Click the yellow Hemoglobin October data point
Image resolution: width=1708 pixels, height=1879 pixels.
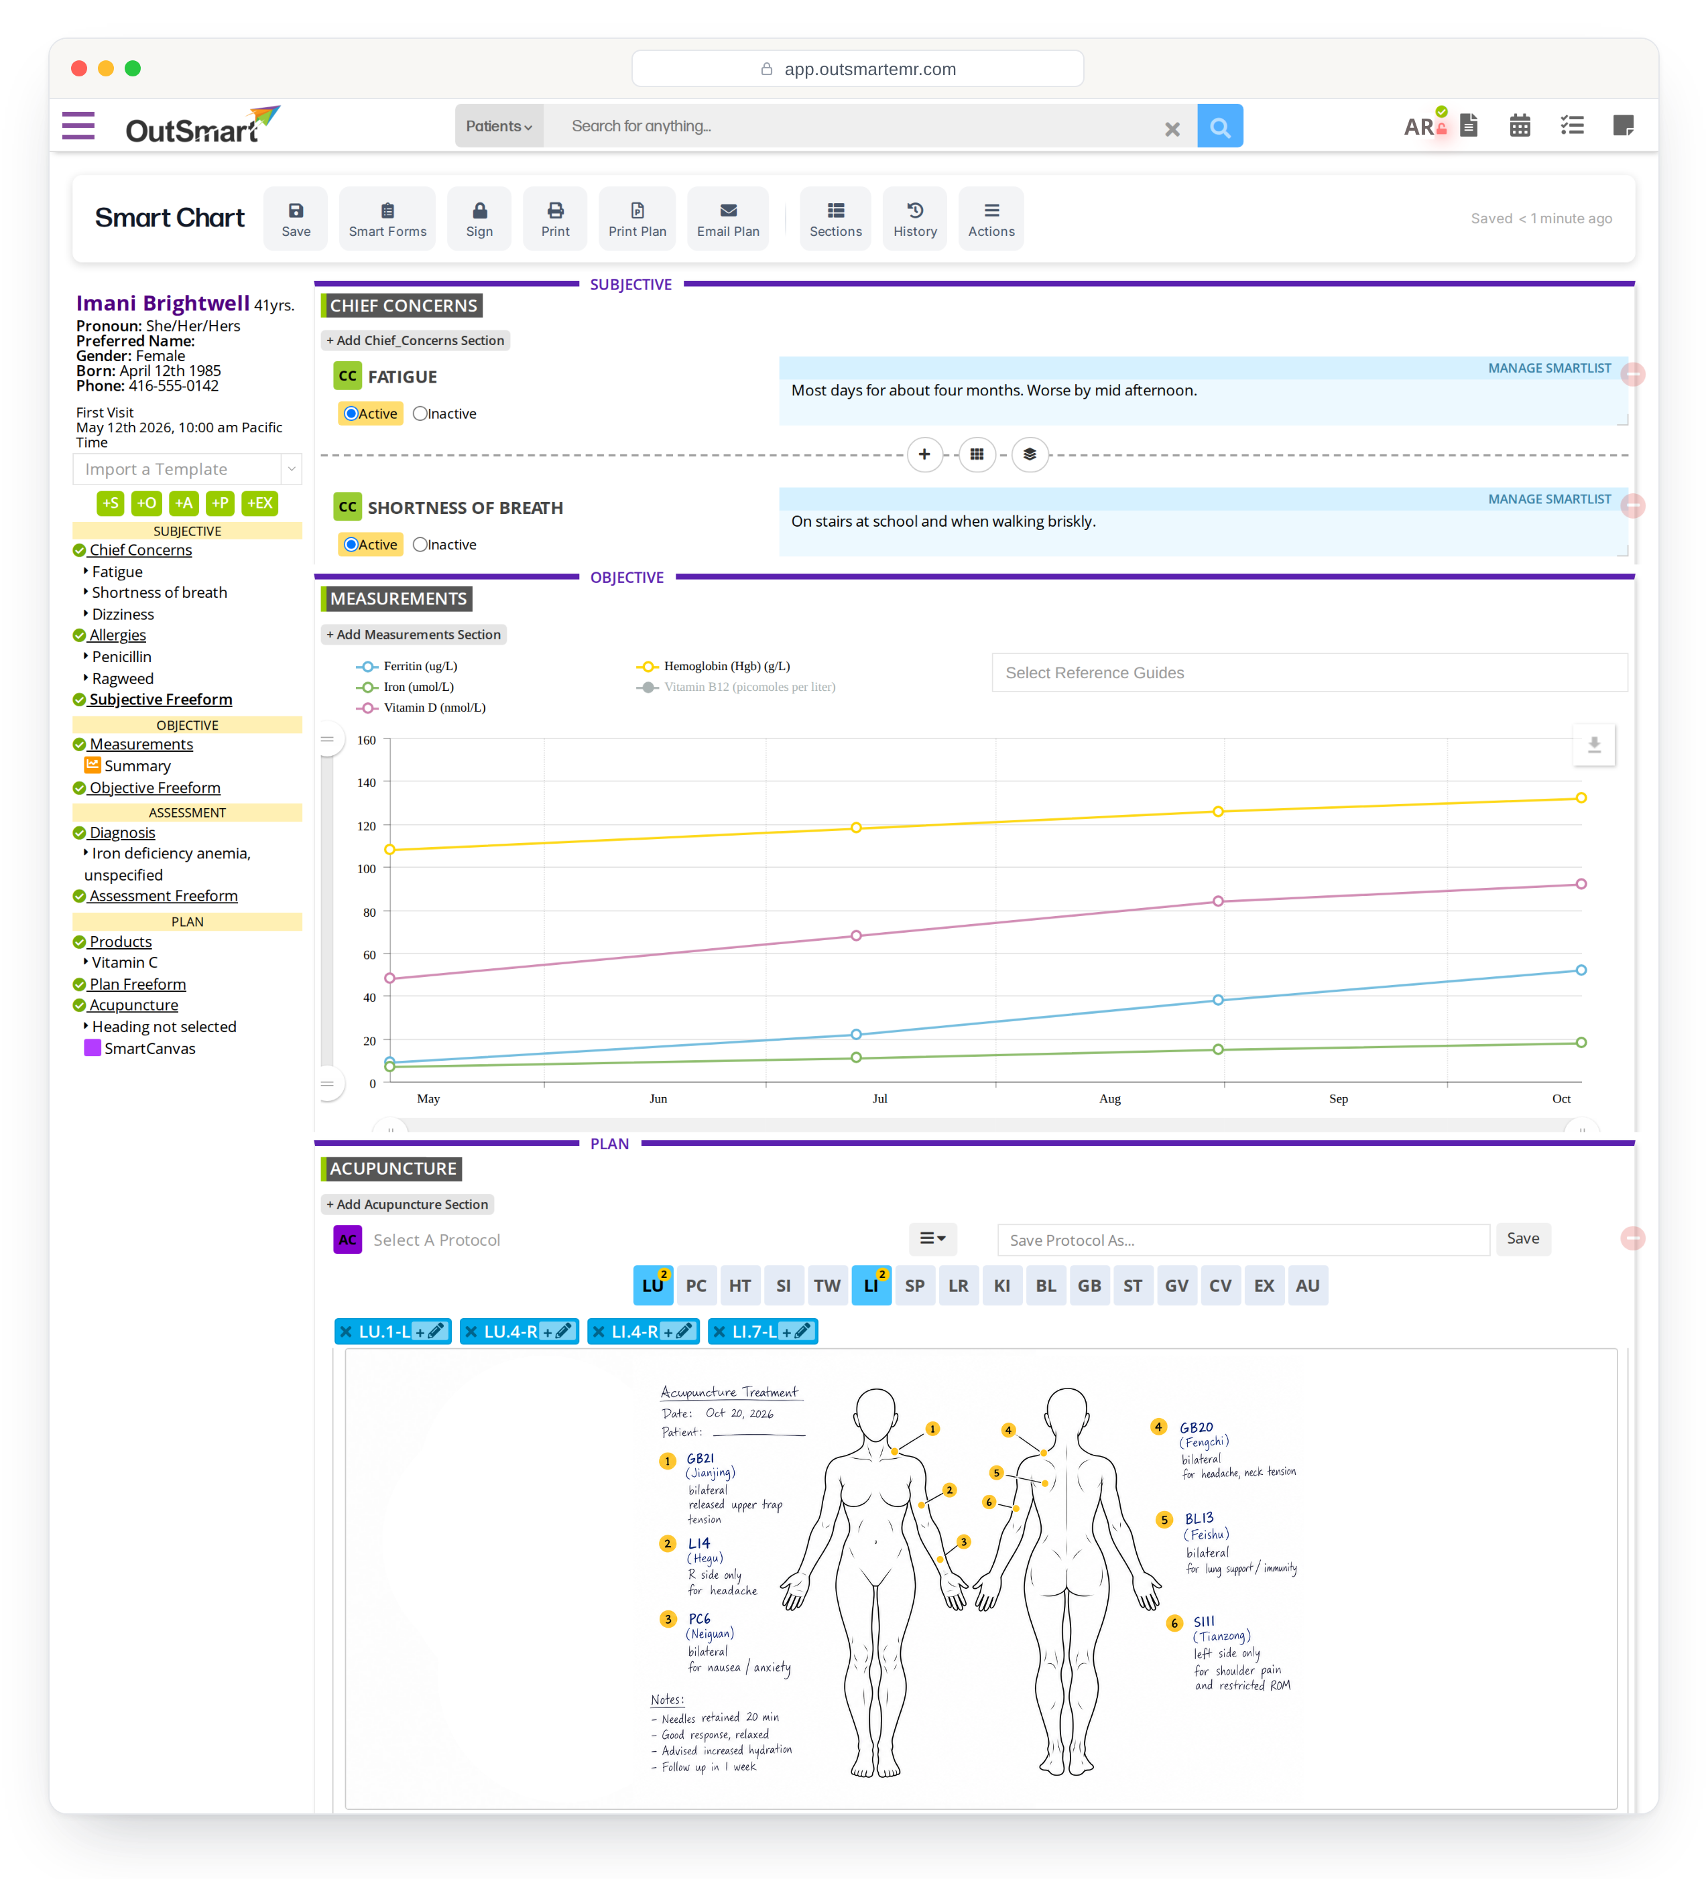[1581, 798]
